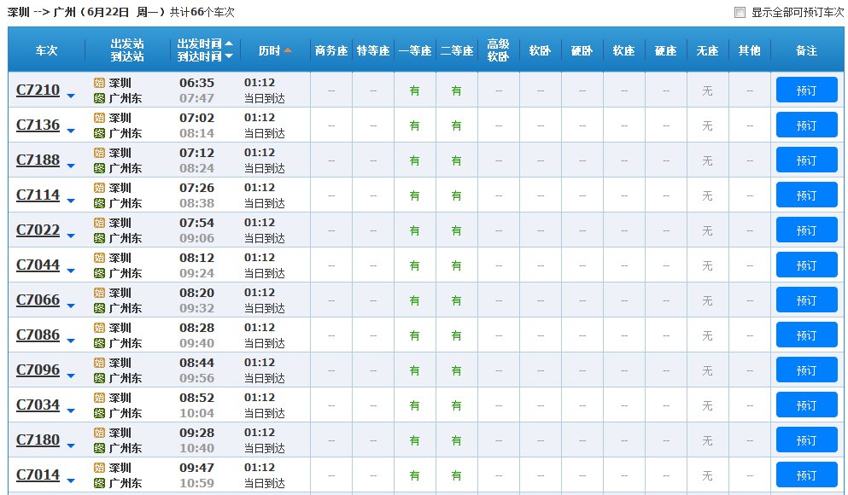This screenshot has height=495, width=848.
Task: Click the ascending sort arrow on 出发时间 header
Action: (x=229, y=44)
